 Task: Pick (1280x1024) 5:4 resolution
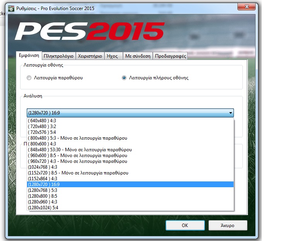(130, 208)
